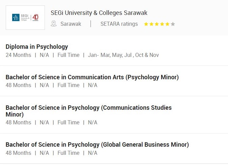Click the blue SEGi building icon in logo
228x166 pixels.
(16, 18)
